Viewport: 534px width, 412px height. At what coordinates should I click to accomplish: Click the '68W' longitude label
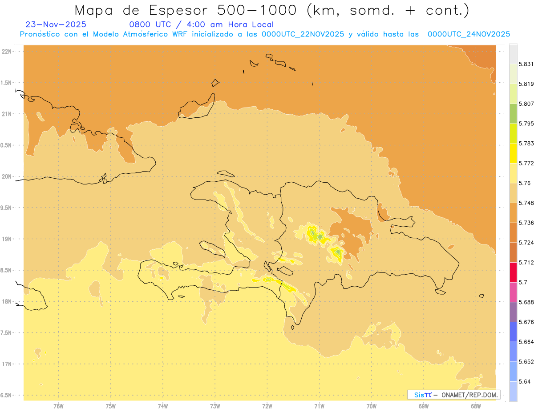point(476,406)
